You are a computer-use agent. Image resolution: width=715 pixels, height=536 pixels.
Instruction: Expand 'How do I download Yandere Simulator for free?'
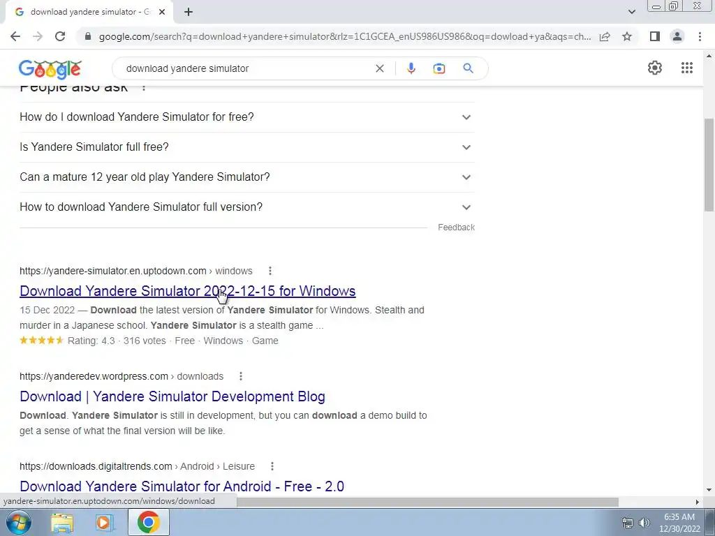247,117
